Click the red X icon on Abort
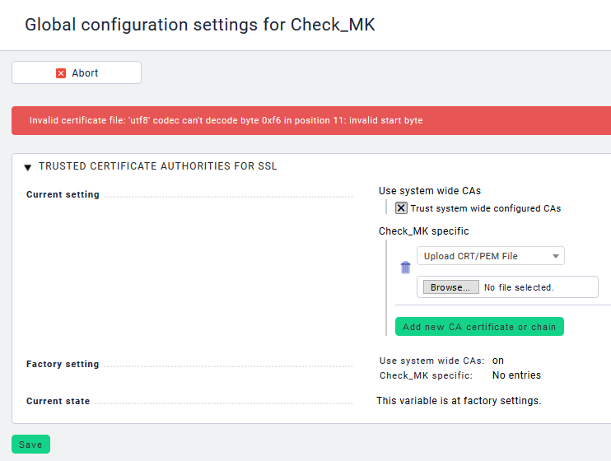Screen dimensions: 611x461 coord(61,73)
